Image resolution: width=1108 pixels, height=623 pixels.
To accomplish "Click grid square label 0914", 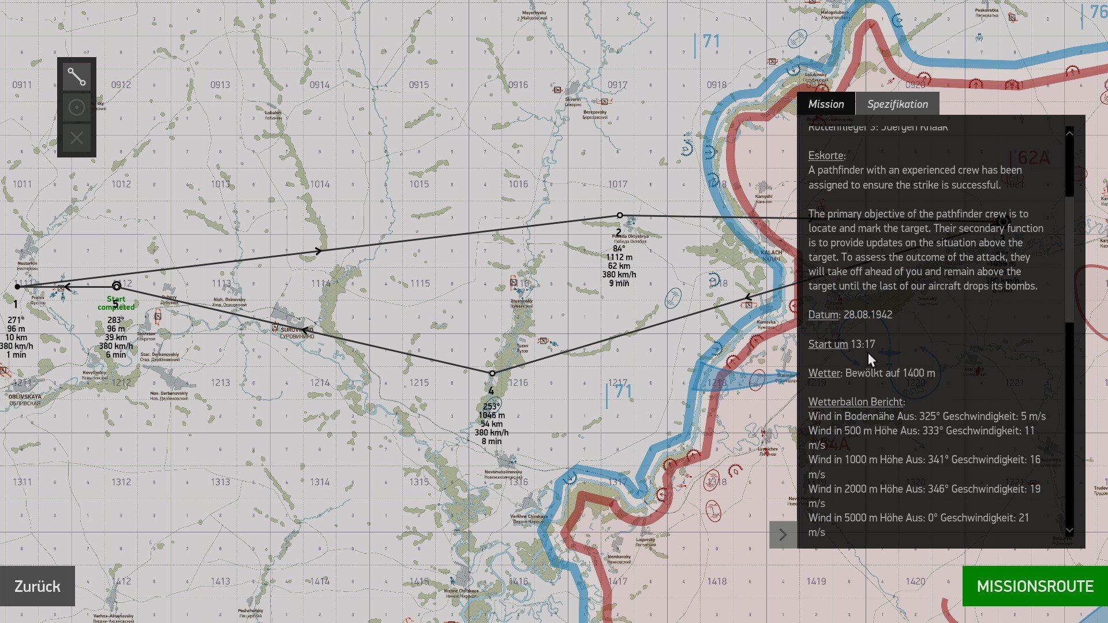I will (x=320, y=85).
